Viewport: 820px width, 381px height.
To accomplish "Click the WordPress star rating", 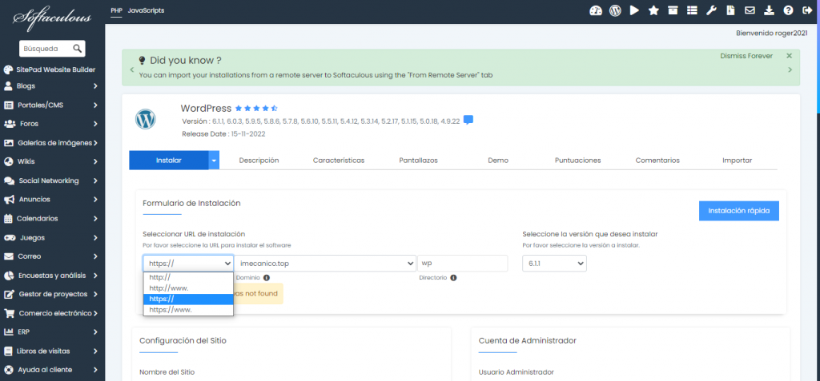I will (256, 109).
